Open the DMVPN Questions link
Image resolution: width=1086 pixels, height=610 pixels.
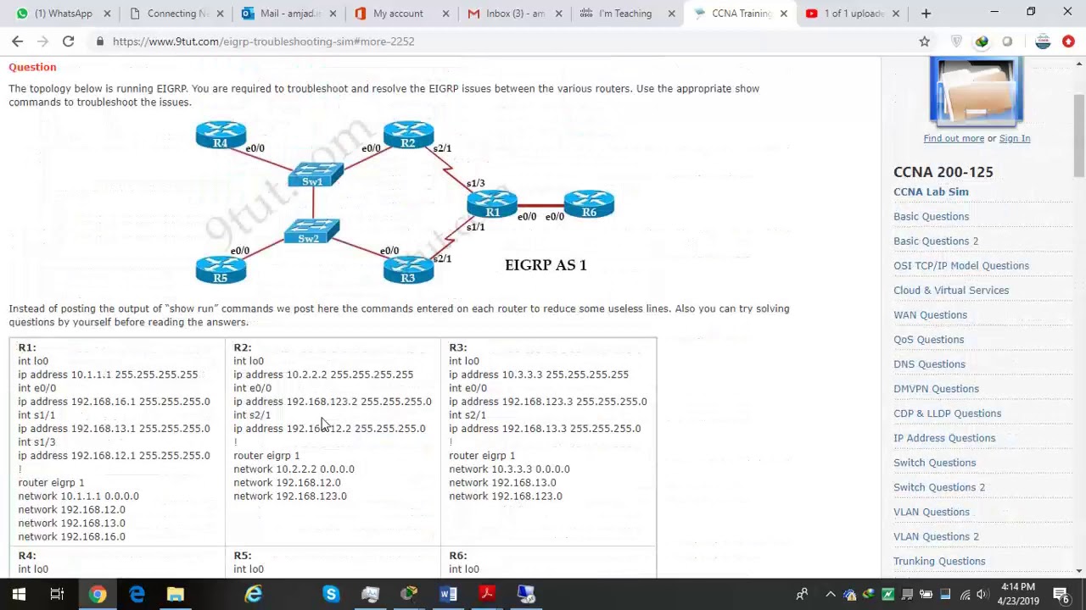click(936, 388)
